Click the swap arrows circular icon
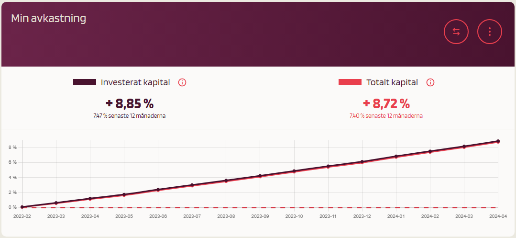Screen dimensions: 516x238 point(456,32)
